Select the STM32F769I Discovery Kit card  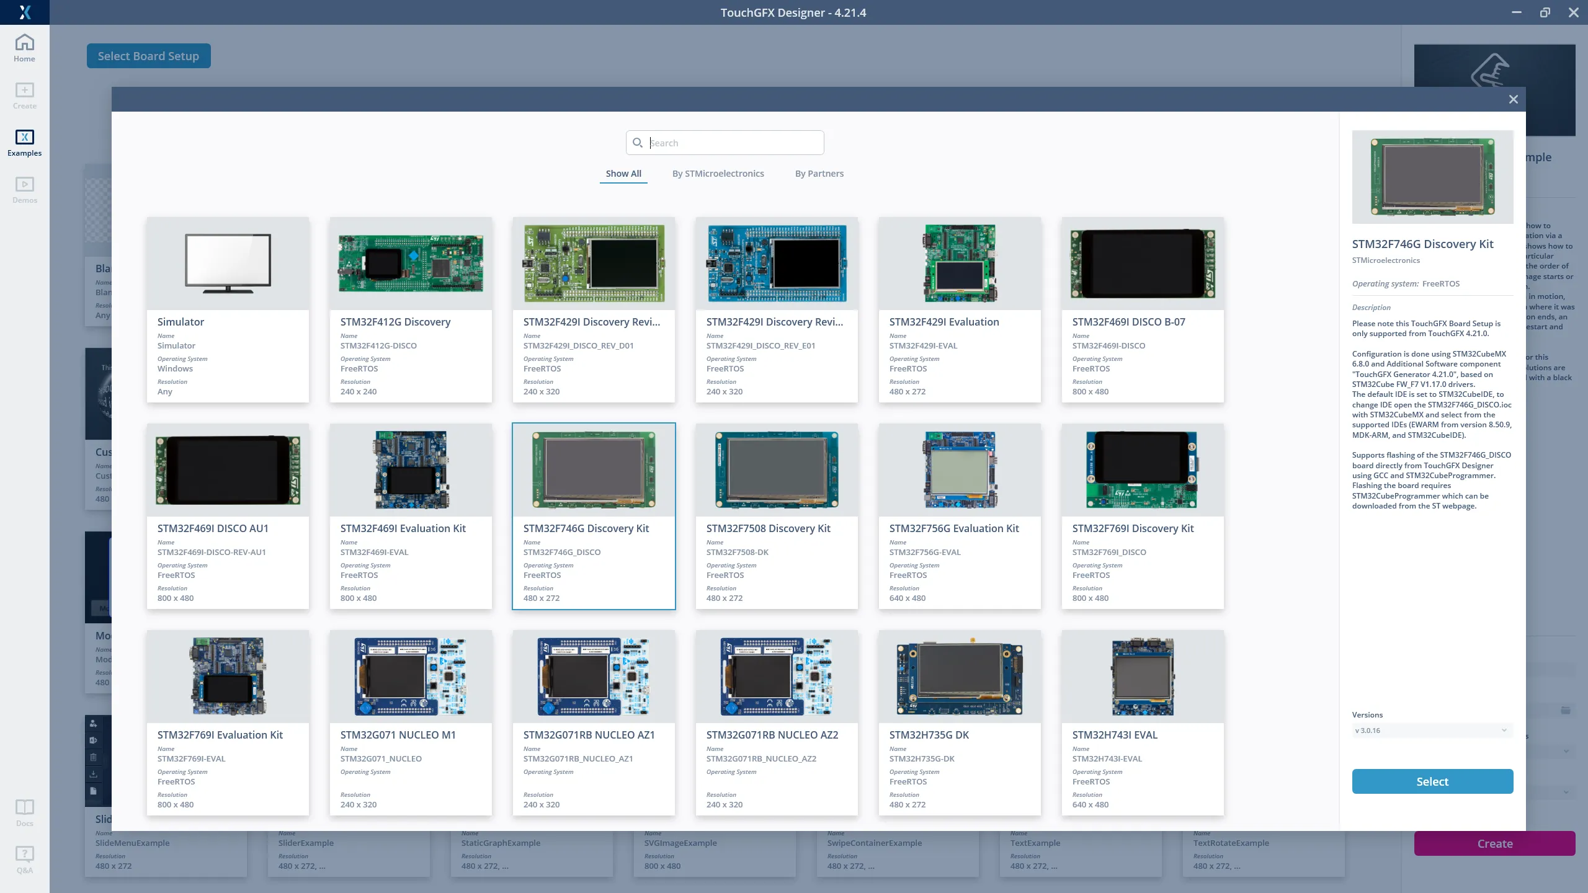click(x=1143, y=516)
